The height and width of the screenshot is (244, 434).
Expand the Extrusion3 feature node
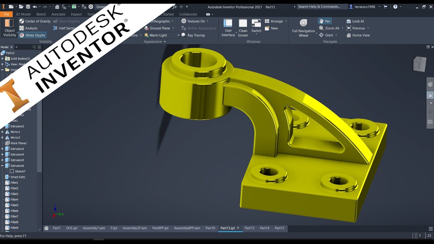[x=2, y=149]
